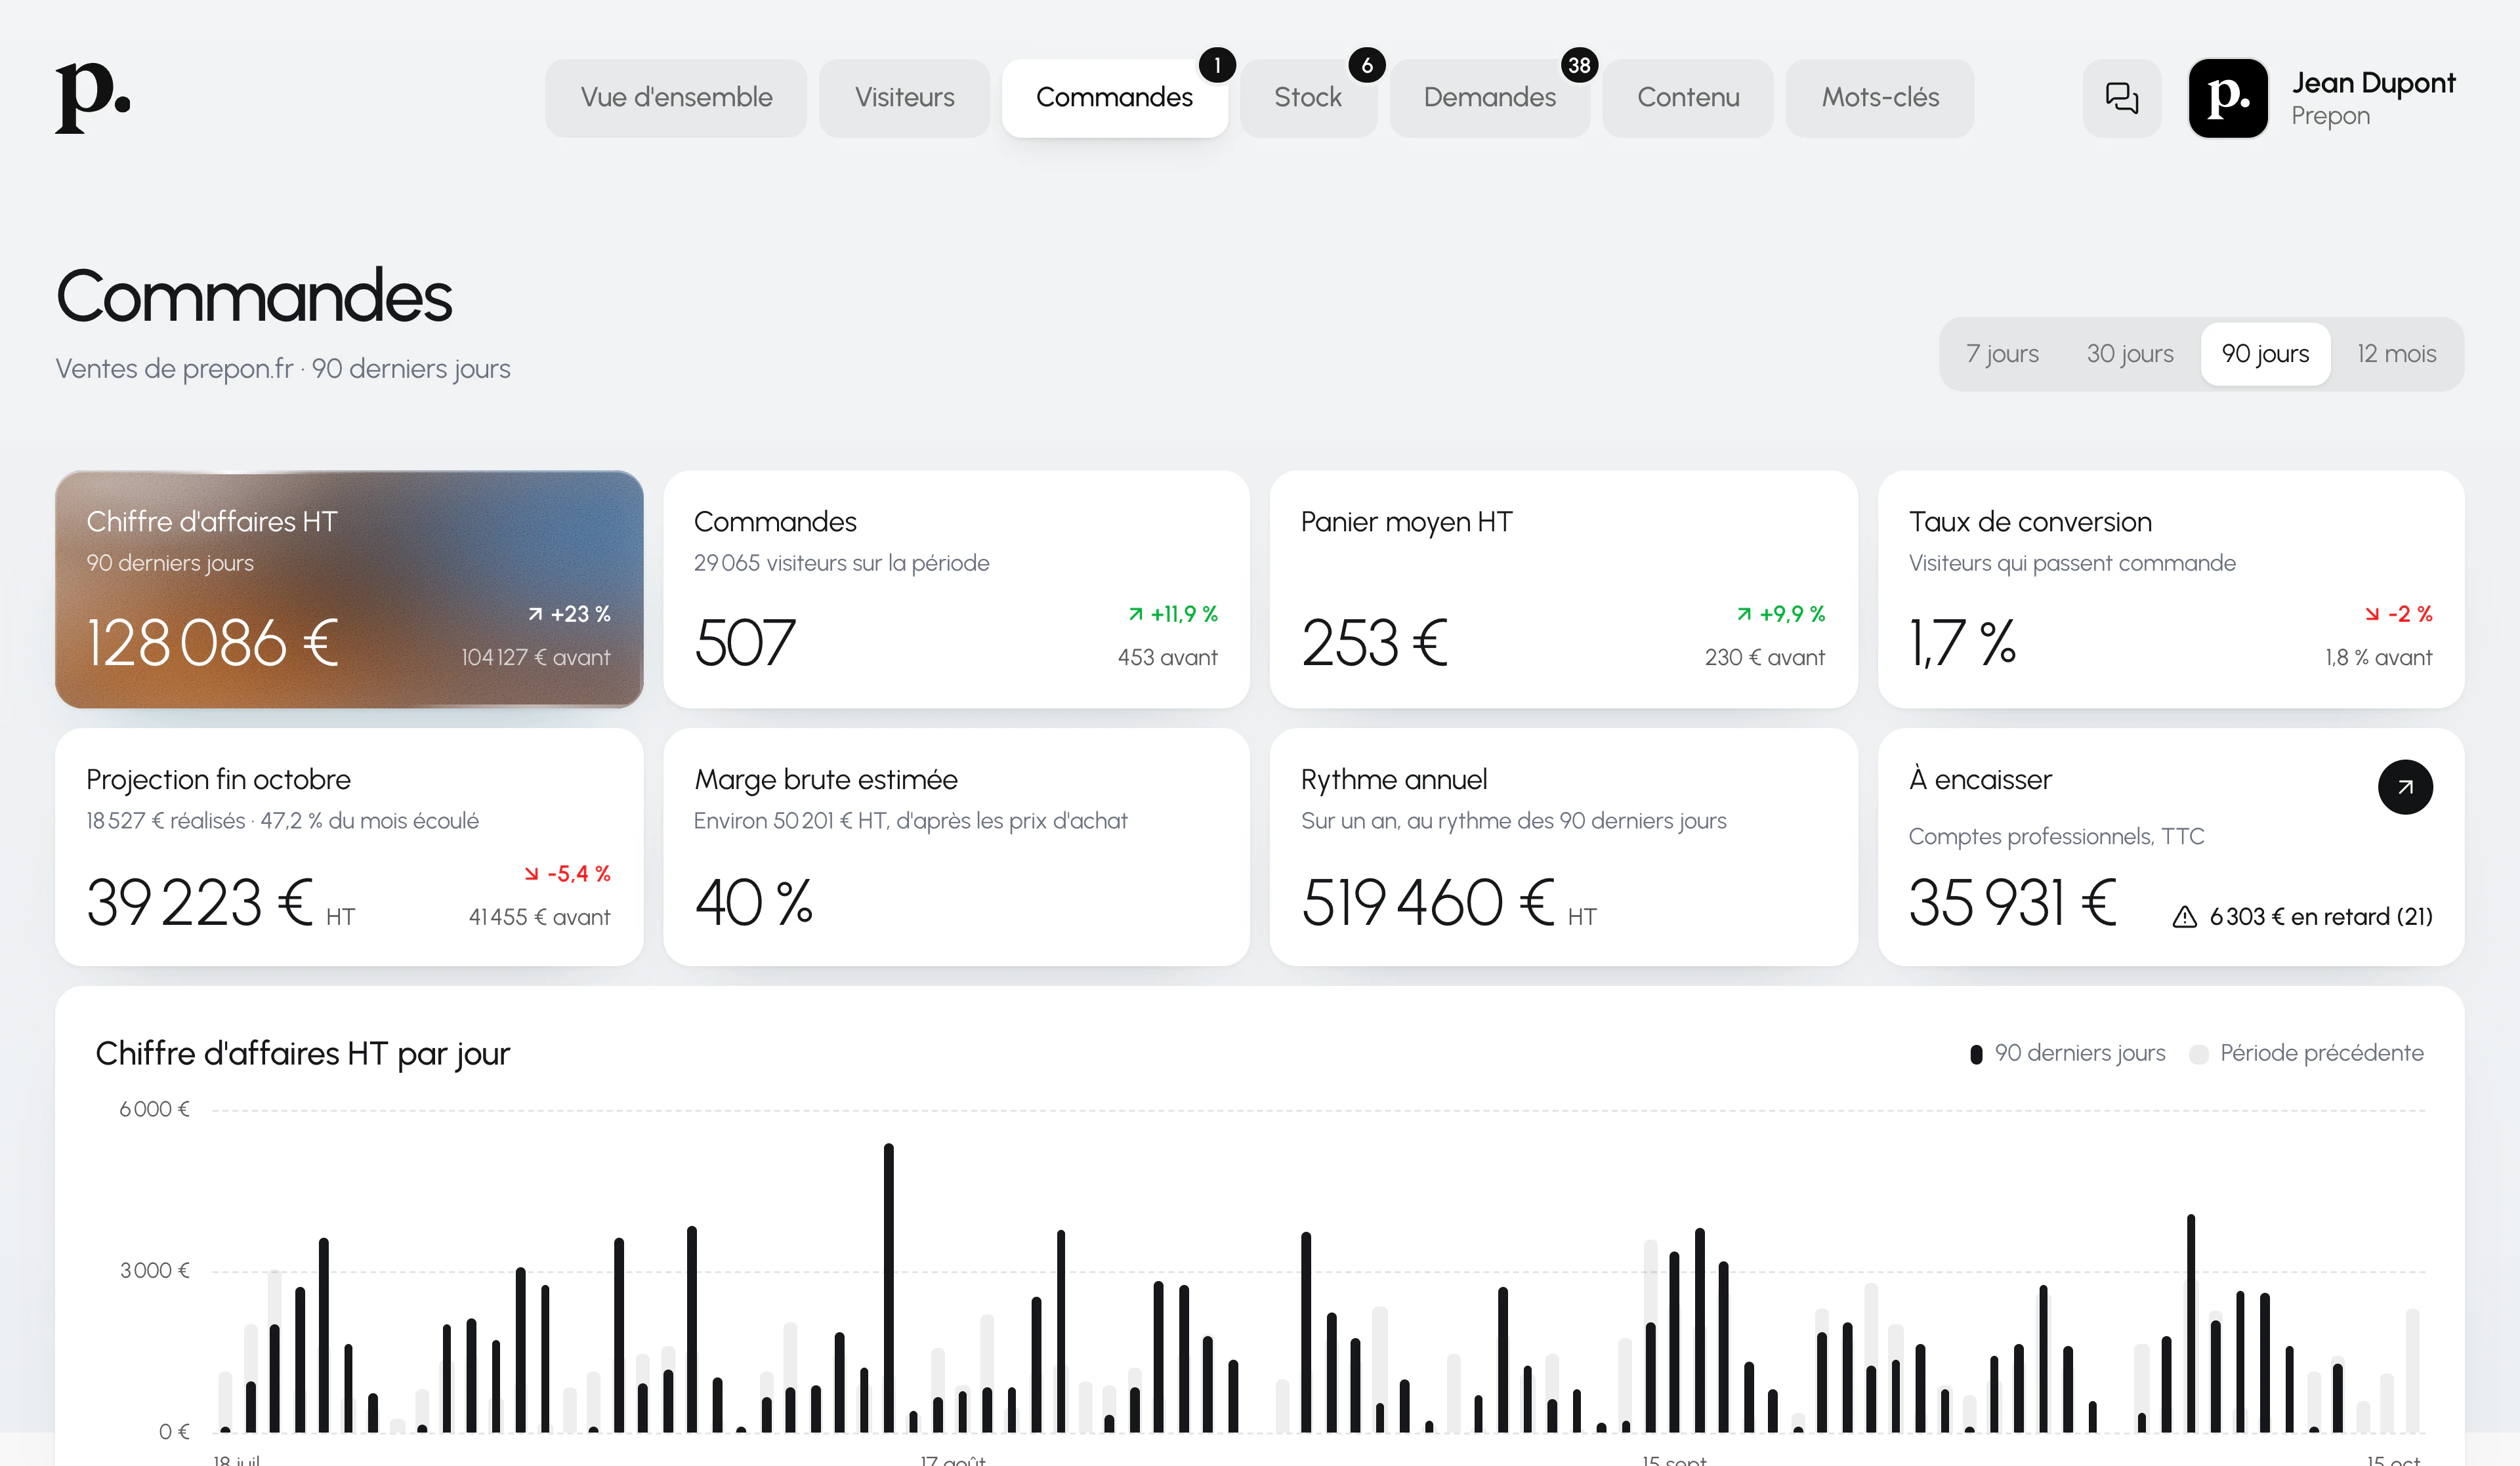Click the Prepon logo in the header
Viewport: 2520px width, 1466px height.
pyautogui.click(x=93, y=97)
